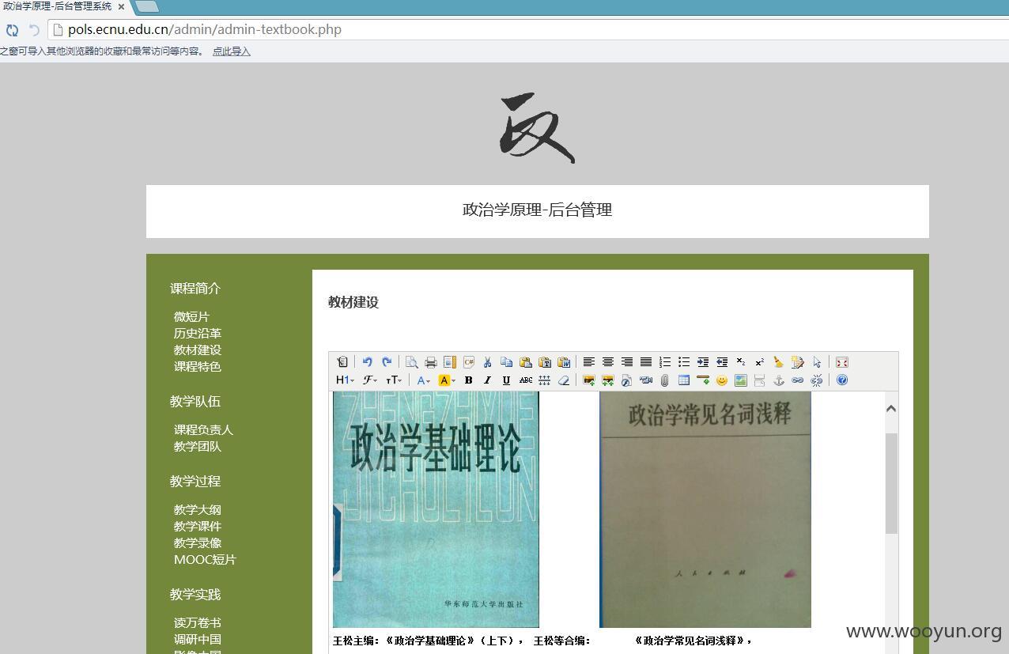The image size is (1009, 654).
Task: Insert bulleted list
Action: (x=684, y=362)
